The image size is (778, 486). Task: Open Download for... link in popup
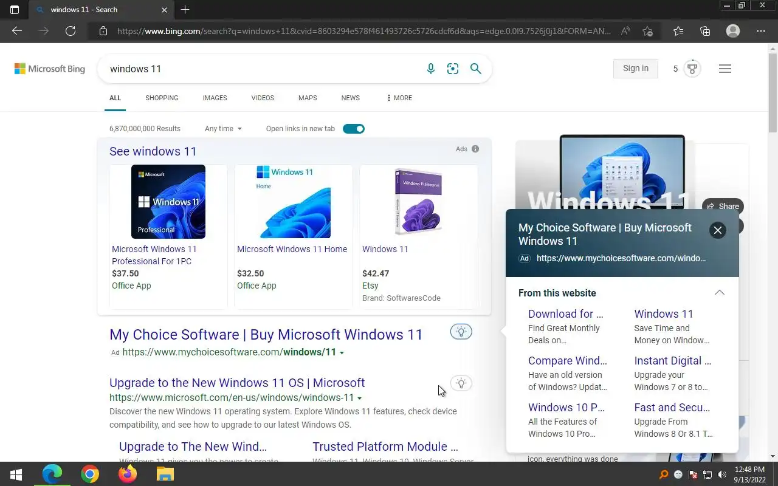pos(566,314)
